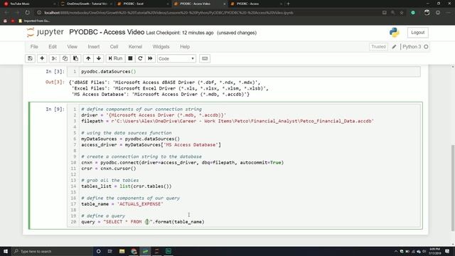
Task: Copy selected cells icon in toolbar
Action: click(65, 58)
